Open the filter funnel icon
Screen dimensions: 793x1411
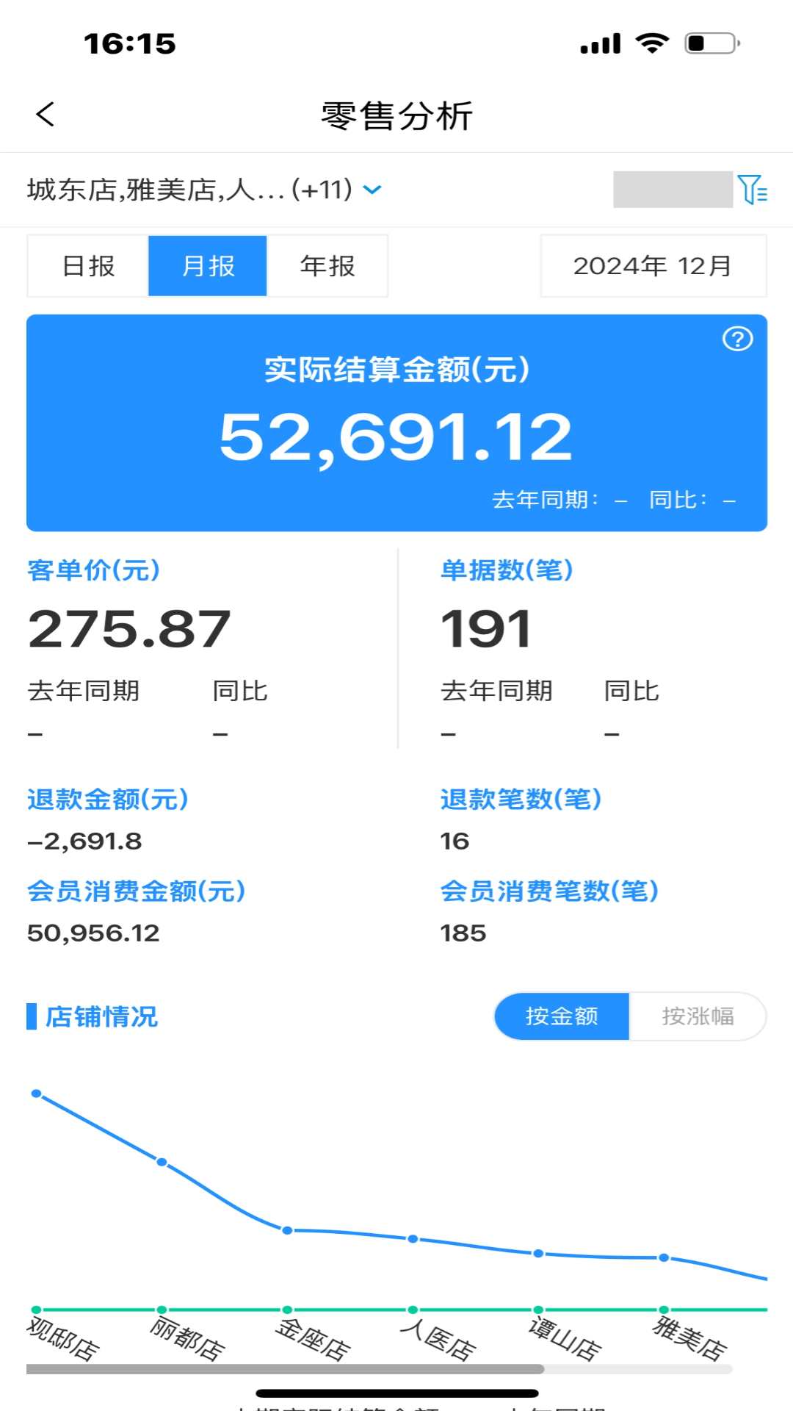coord(752,190)
